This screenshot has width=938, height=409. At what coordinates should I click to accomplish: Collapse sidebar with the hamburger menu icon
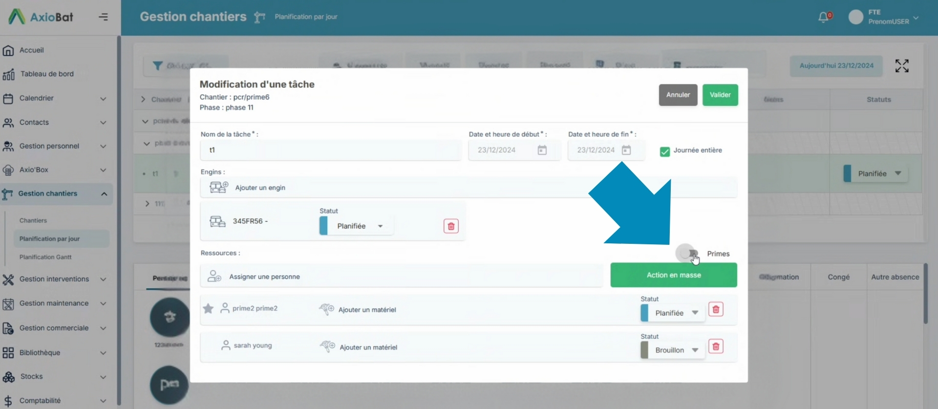tap(103, 17)
